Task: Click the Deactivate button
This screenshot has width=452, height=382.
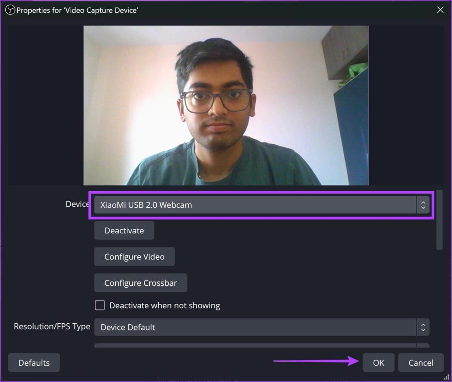Action: point(124,230)
